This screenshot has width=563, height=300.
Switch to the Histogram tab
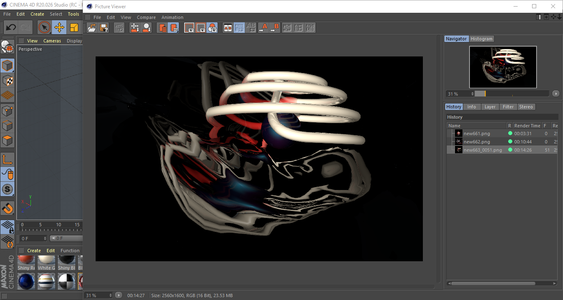(x=481, y=39)
